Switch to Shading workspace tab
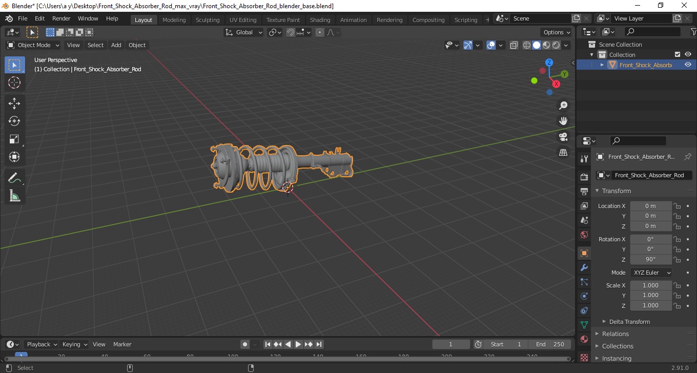Image resolution: width=697 pixels, height=373 pixels. click(320, 20)
